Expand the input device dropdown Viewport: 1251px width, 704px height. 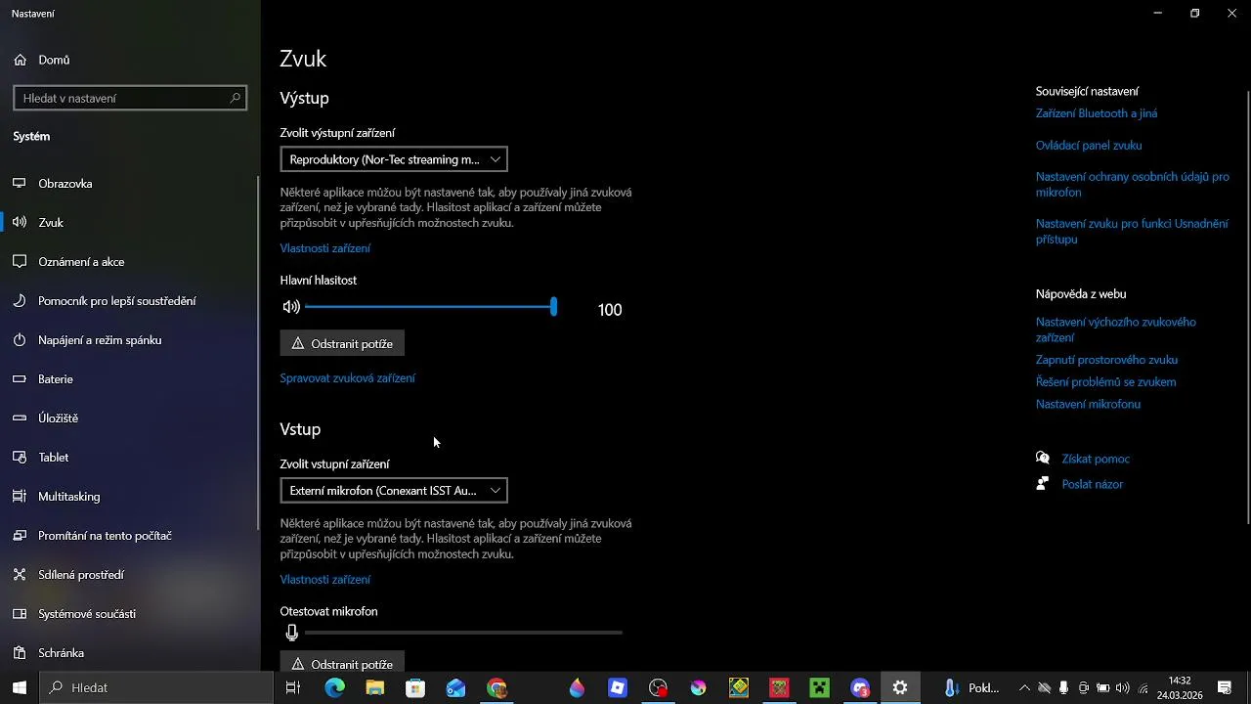coord(394,491)
